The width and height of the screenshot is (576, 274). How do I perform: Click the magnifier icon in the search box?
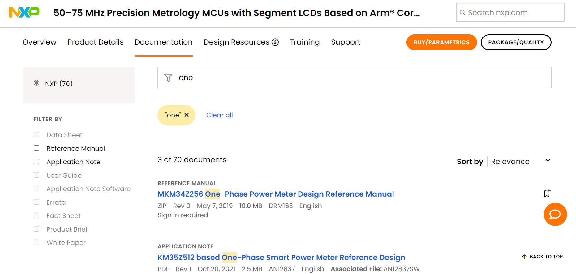(462, 12)
